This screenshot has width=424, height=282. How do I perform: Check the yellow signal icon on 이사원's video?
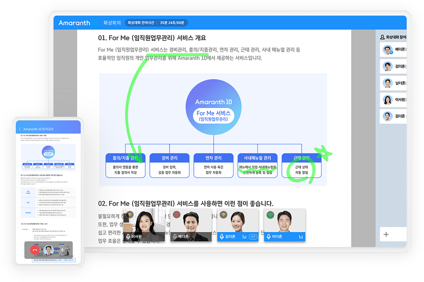click(x=130, y=215)
